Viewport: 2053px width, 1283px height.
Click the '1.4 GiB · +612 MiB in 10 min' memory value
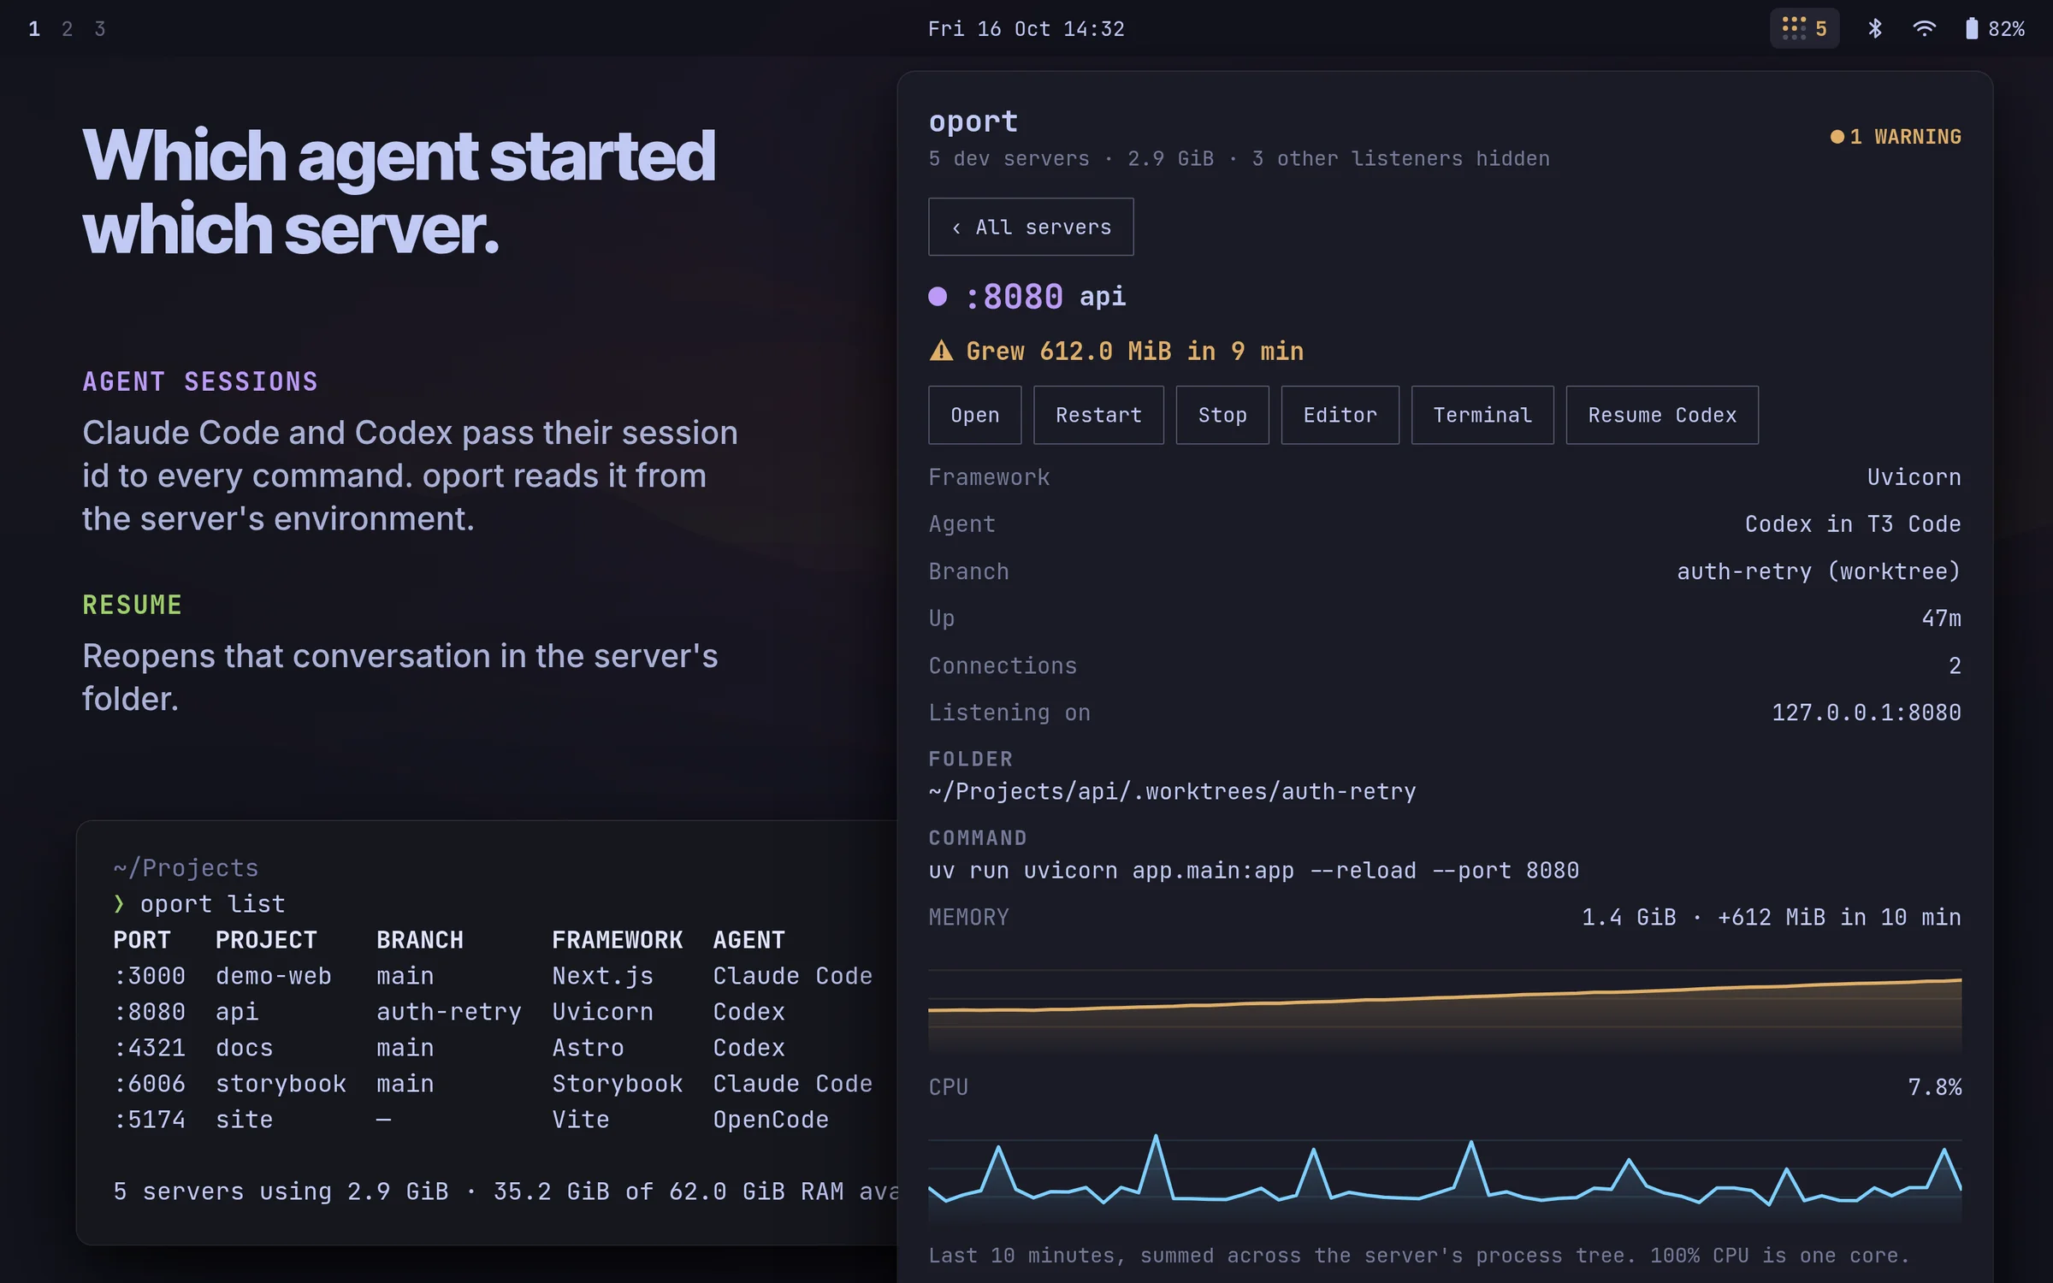[x=1771, y=918]
